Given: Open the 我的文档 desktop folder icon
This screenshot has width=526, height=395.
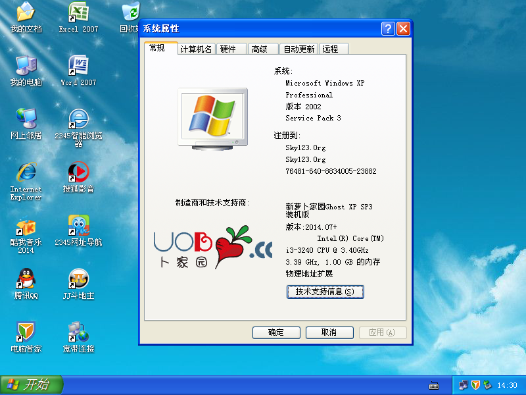Looking at the screenshot, I should 26,17.
